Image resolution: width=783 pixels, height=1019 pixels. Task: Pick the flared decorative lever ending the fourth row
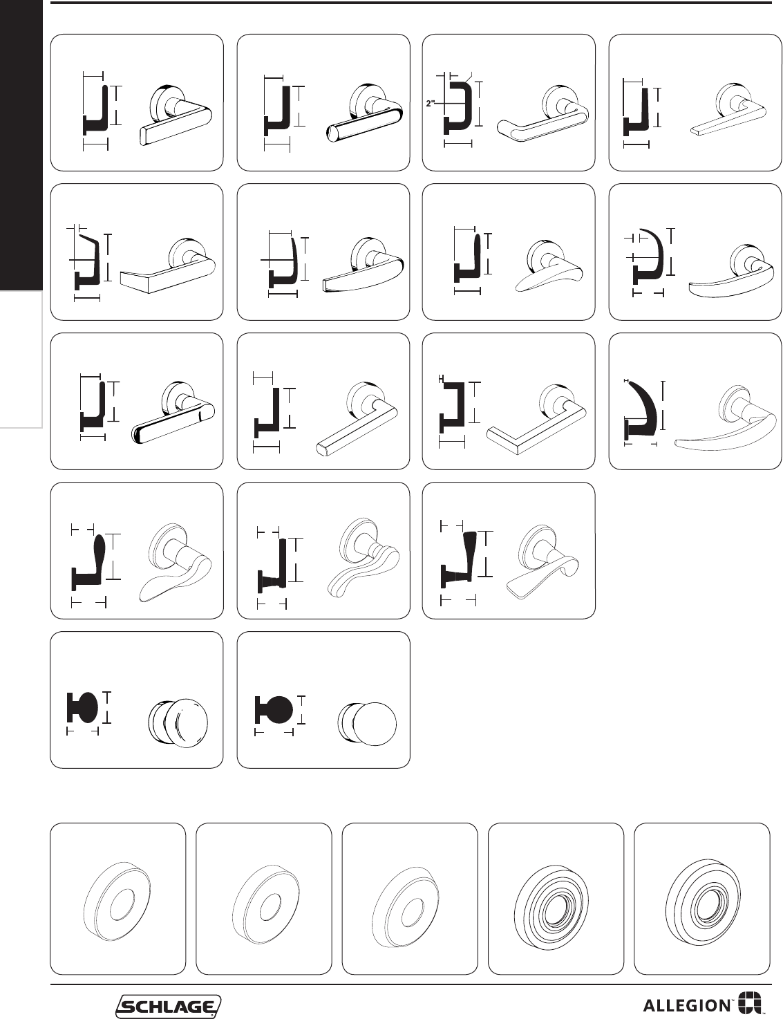tap(509, 550)
